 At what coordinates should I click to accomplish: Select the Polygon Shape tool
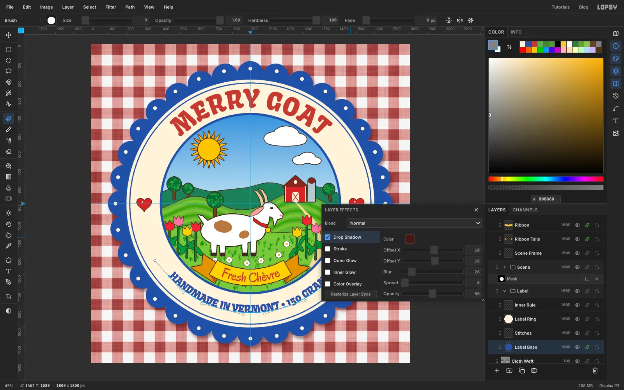coord(9,260)
